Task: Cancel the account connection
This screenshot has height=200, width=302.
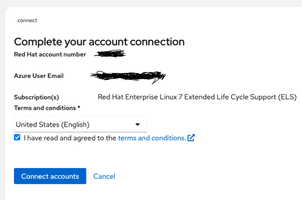Action: click(104, 176)
